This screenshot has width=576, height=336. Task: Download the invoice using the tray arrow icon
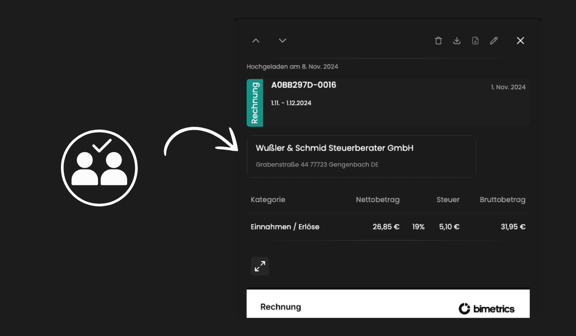click(x=457, y=41)
